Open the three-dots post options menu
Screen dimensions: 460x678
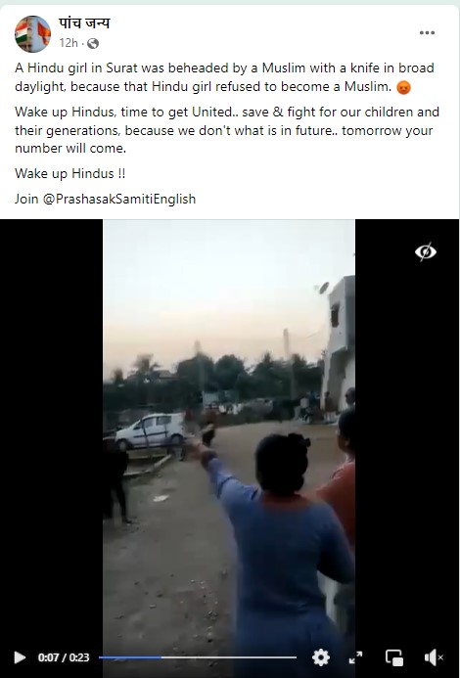pyautogui.click(x=427, y=33)
